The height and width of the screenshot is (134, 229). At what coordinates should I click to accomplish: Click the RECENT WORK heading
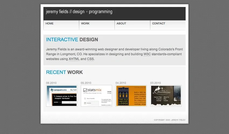click(x=64, y=72)
